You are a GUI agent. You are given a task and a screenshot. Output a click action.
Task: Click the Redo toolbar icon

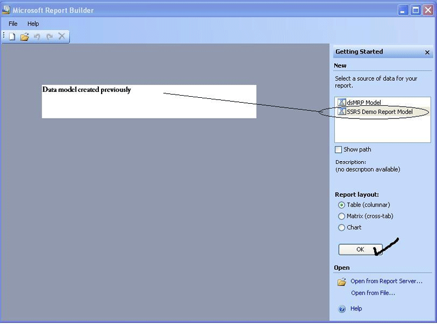(x=50, y=37)
